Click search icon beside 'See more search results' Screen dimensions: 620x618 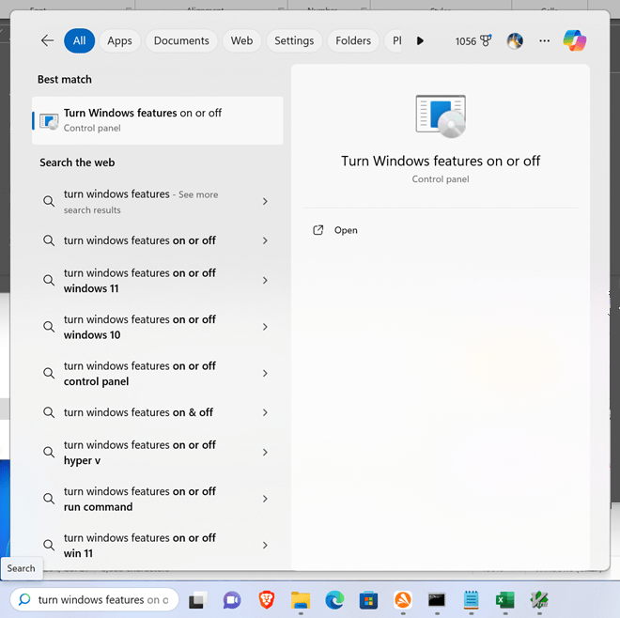click(49, 201)
